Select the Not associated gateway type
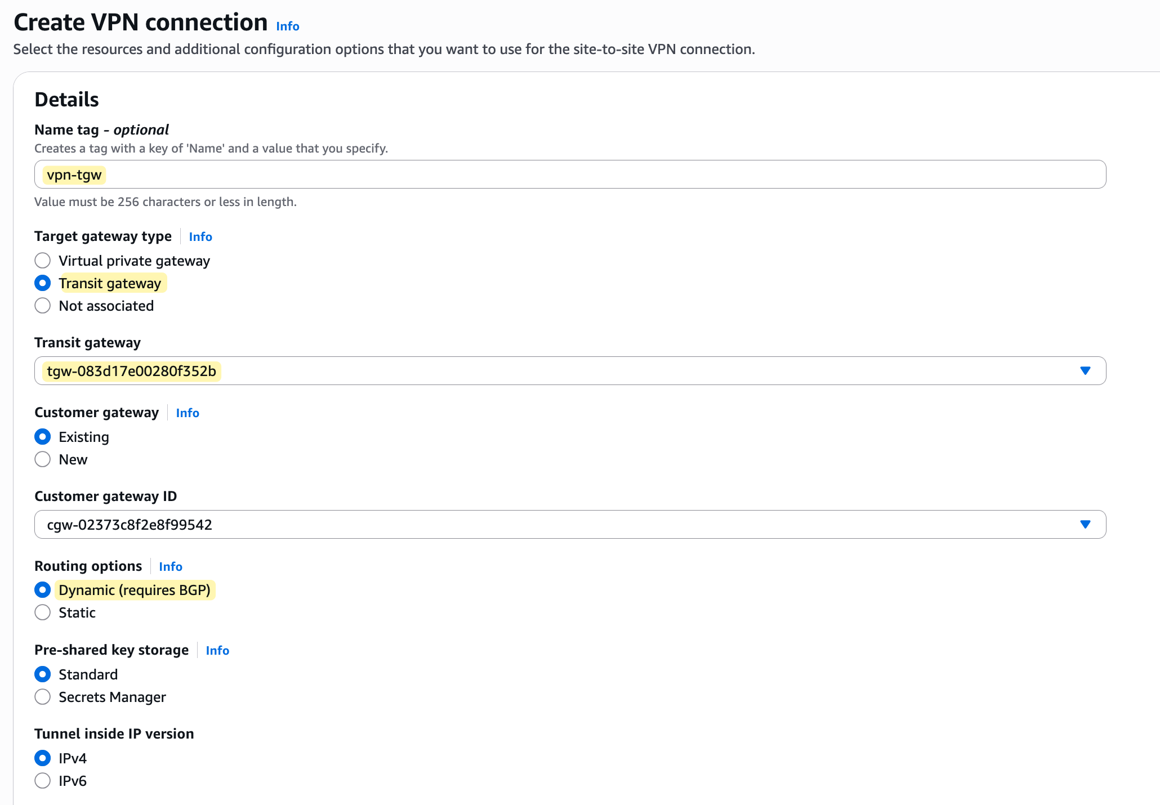 pyautogui.click(x=43, y=306)
